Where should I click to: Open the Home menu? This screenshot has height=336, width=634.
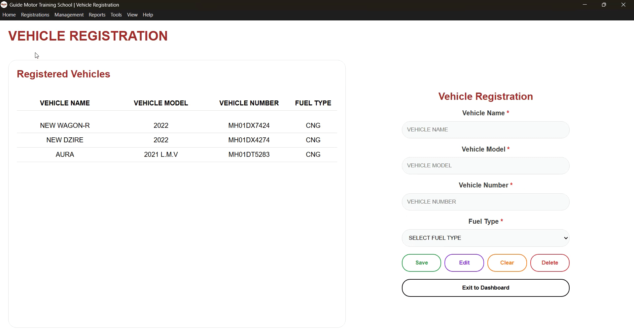9,14
